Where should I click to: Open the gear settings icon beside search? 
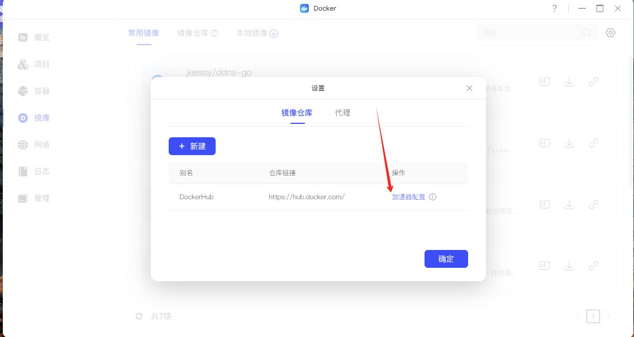point(611,33)
